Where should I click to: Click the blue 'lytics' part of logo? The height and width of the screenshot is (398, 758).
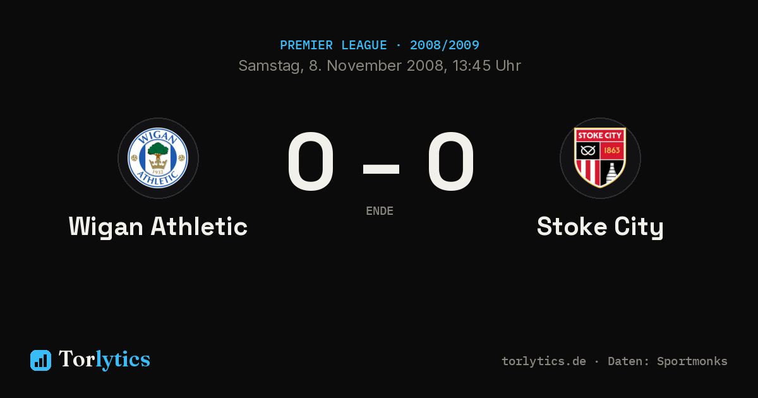[123, 360]
